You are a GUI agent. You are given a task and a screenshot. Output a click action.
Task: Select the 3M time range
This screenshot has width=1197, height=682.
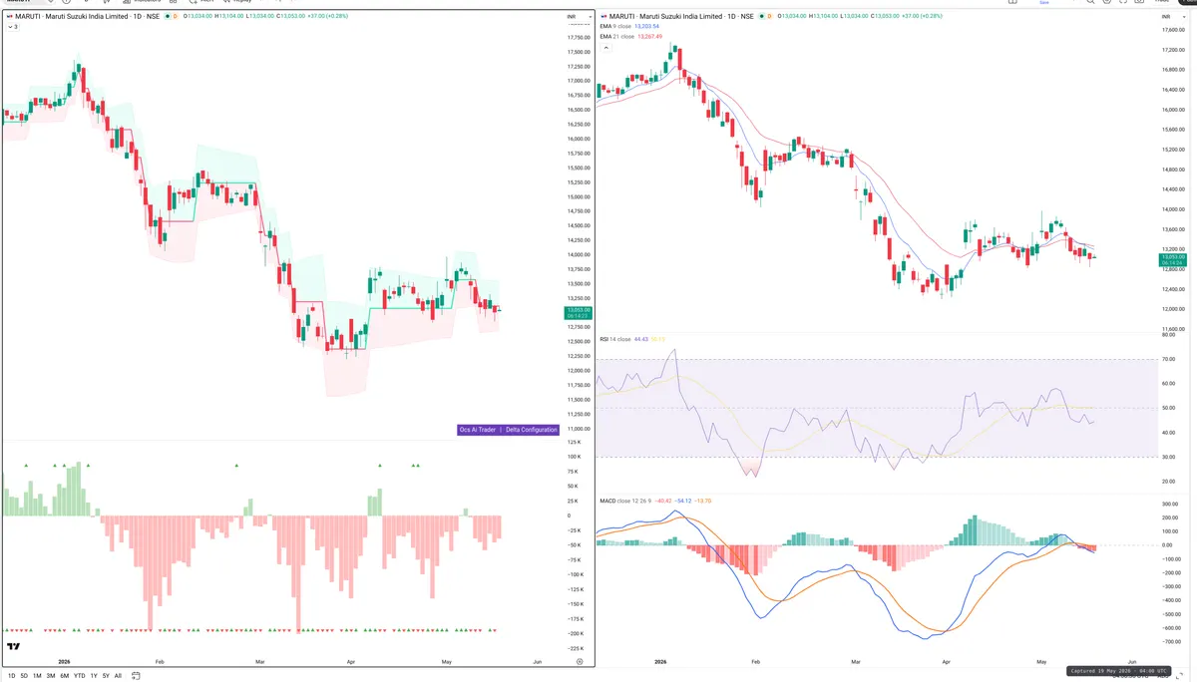point(51,676)
